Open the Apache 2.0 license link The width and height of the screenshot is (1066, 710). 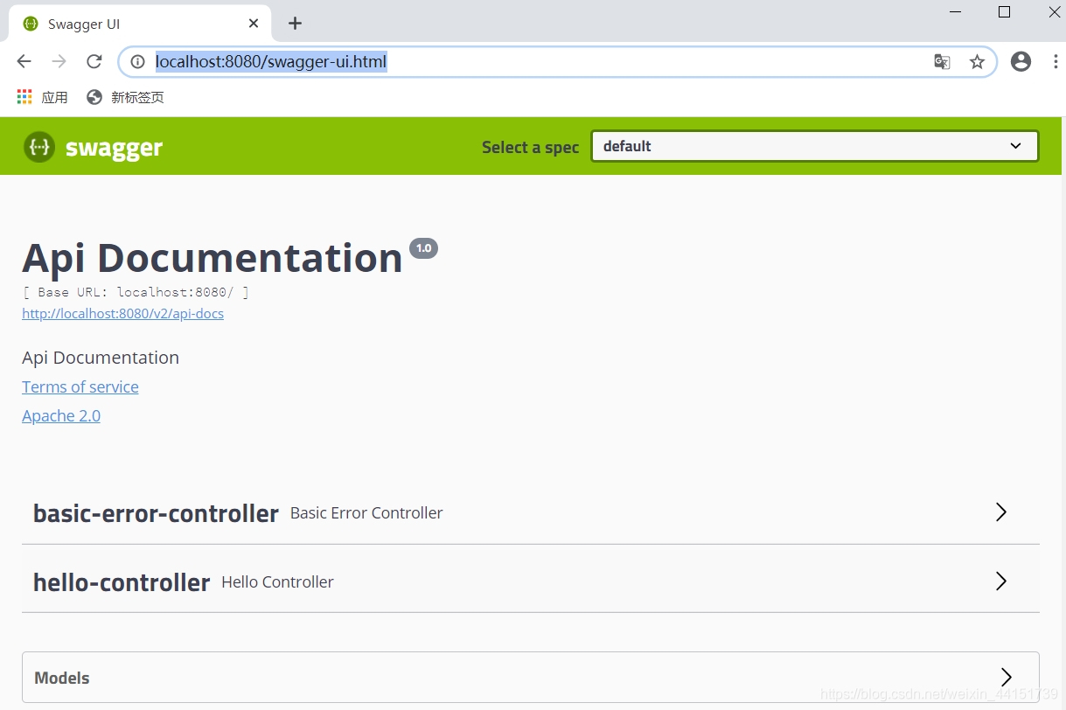pos(61,415)
